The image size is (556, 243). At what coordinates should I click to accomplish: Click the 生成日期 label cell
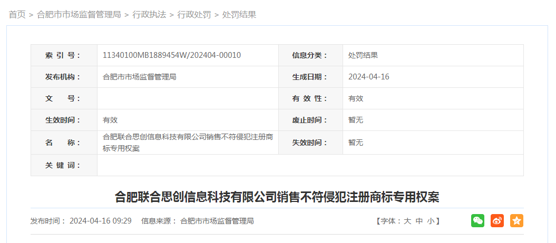pos(310,77)
